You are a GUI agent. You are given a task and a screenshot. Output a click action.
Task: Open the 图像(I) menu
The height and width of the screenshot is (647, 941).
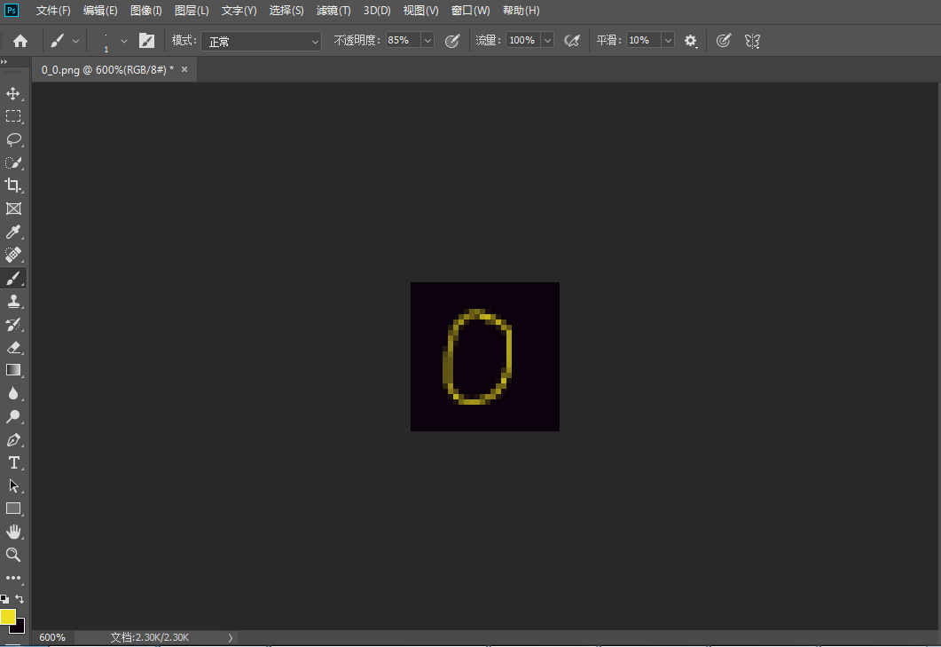pos(145,11)
